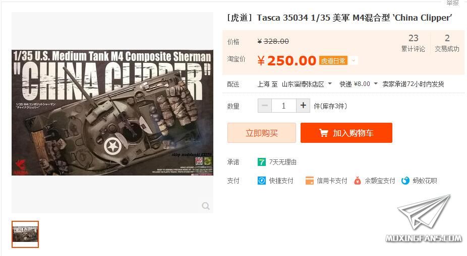
Task: Select the China Clipper box thumbnail
Action: [25, 234]
